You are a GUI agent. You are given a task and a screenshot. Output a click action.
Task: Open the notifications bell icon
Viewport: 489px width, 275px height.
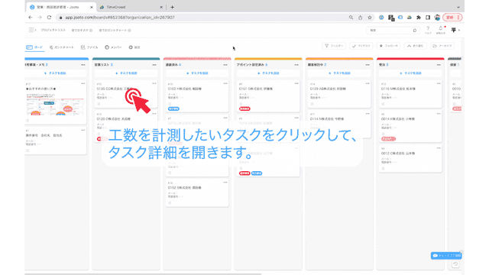pos(440,30)
